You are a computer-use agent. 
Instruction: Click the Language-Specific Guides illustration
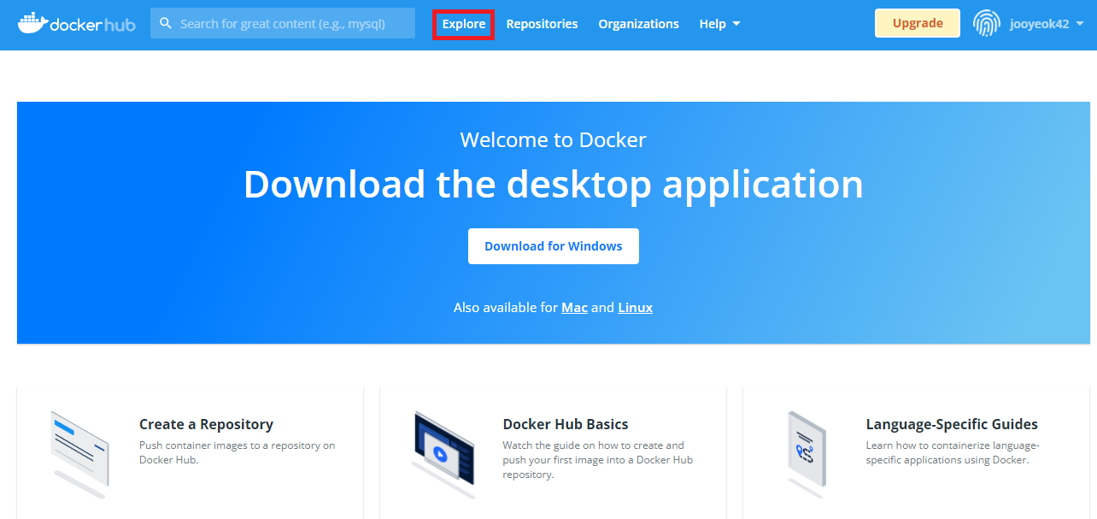(x=807, y=453)
